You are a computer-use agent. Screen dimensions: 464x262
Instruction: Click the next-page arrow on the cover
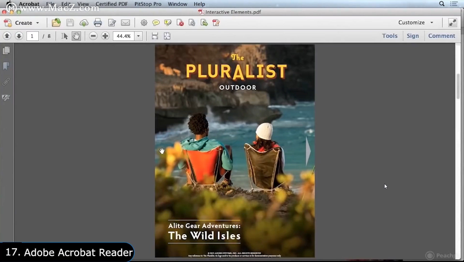(x=308, y=151)
